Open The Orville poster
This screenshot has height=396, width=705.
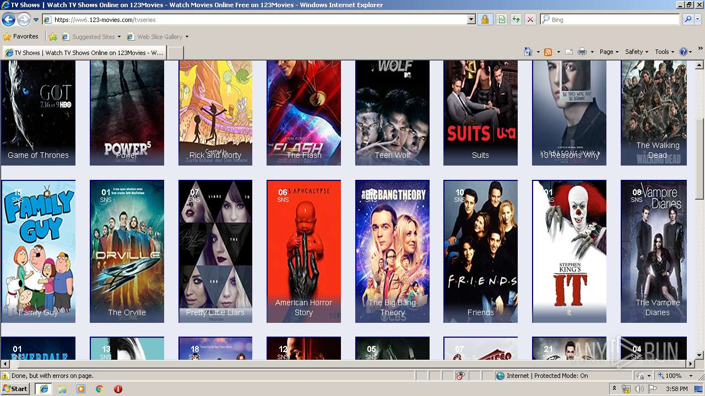[127, 251]
